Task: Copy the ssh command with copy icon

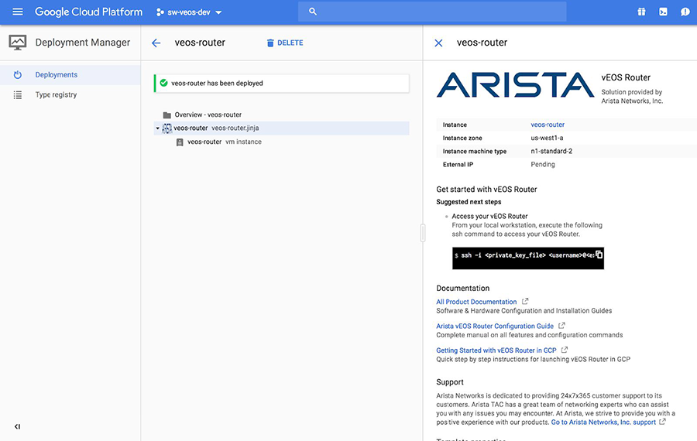Action: (x=599, y=254)
